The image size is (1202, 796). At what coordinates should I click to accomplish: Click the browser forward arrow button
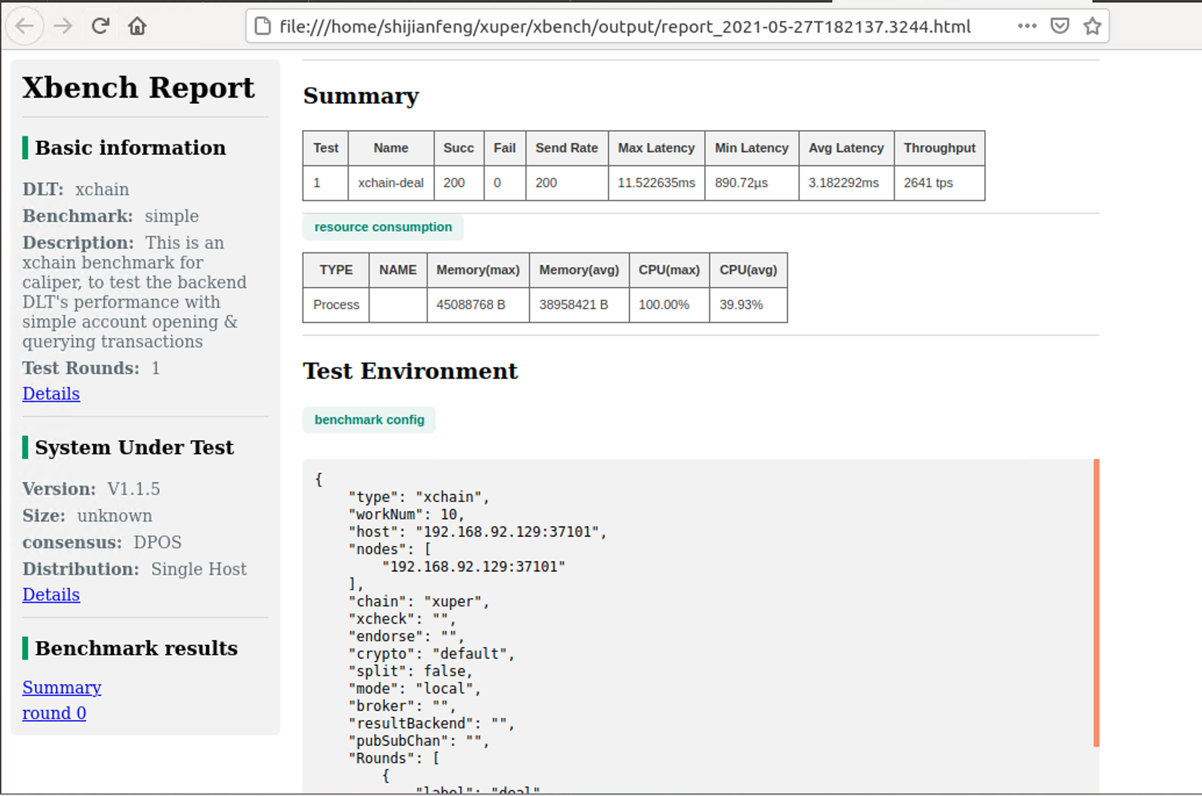tap(63, 26)
